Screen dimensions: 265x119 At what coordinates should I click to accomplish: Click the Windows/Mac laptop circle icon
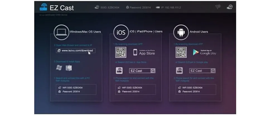pyautogui.click(x=62, y=32)
